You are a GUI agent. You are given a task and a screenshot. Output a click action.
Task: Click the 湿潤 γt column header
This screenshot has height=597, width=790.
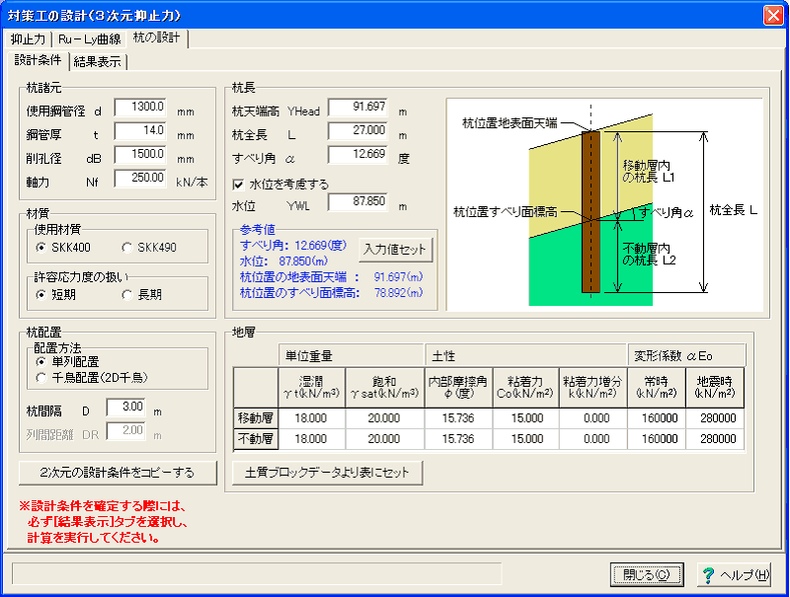[x=311, y=388]
